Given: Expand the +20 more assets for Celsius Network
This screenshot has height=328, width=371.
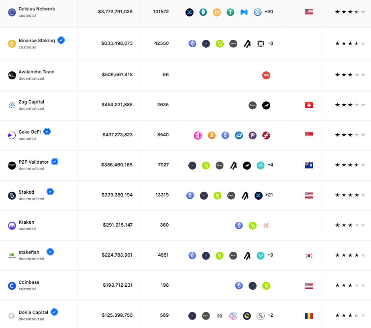Looking at the screenshot, I should pyautogui.click(x=269, y=12).
